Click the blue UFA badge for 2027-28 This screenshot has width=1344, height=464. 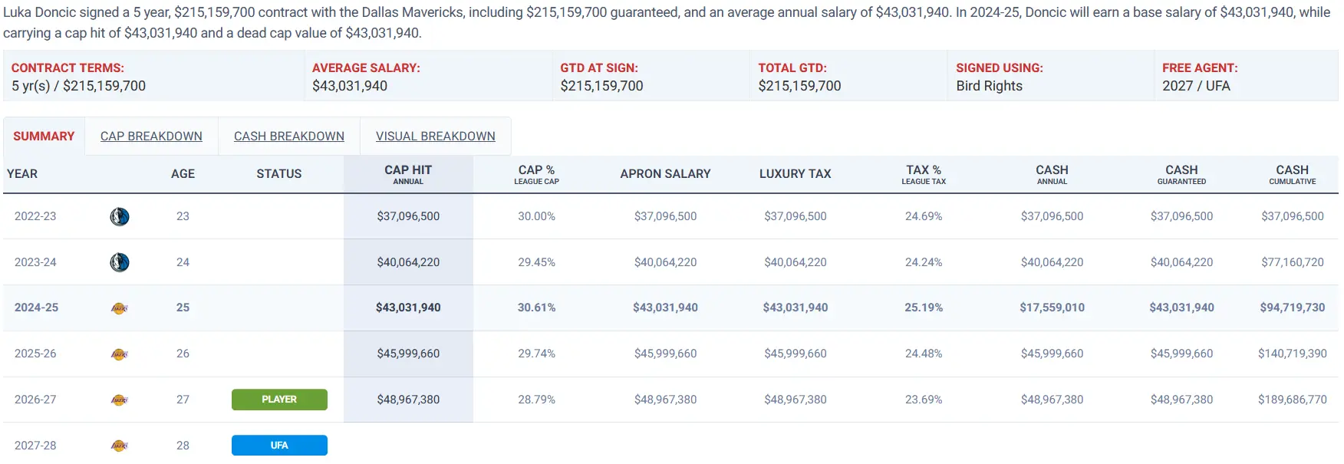click(x=279, y=446)
